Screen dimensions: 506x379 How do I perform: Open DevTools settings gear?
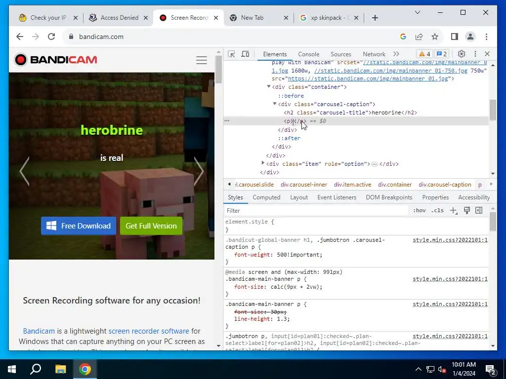(462, 54)
